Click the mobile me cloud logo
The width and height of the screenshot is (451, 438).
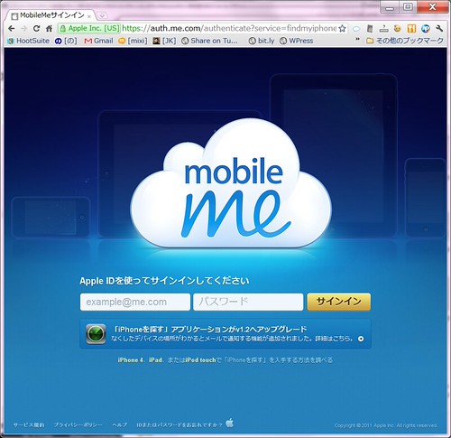pos(231,184)
